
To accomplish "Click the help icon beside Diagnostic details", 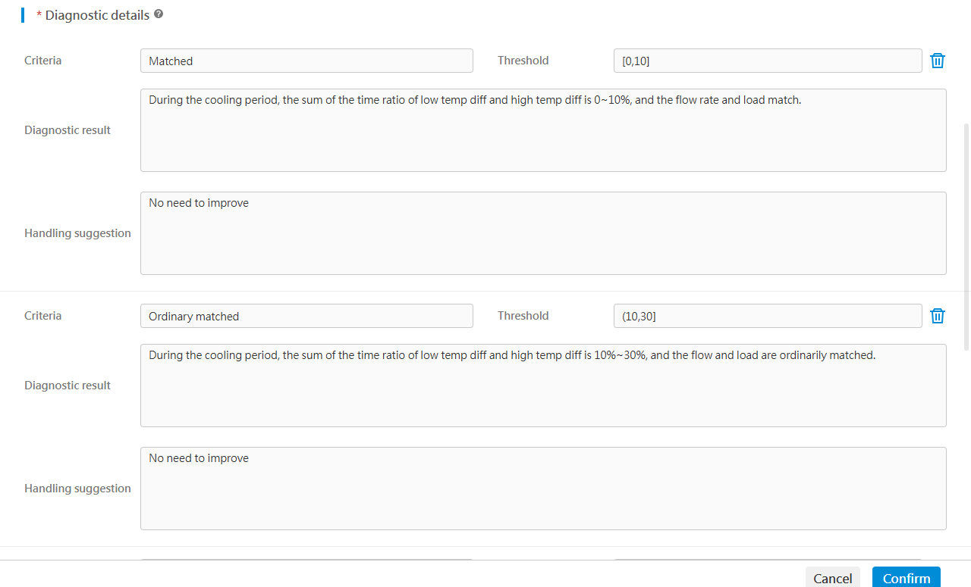I will pos(159,14).
